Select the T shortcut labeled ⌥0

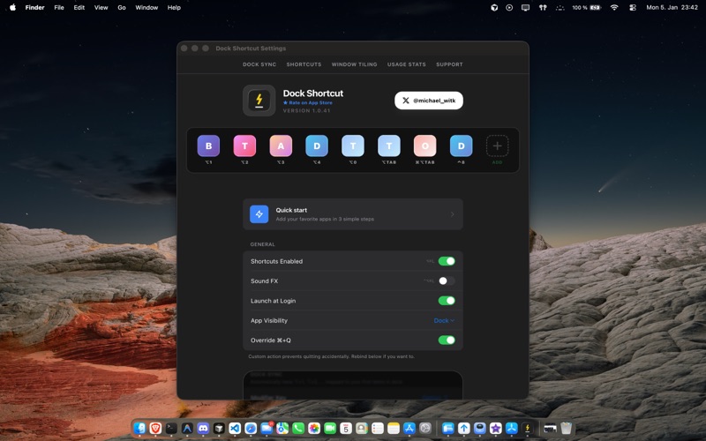tap(352, 146)
